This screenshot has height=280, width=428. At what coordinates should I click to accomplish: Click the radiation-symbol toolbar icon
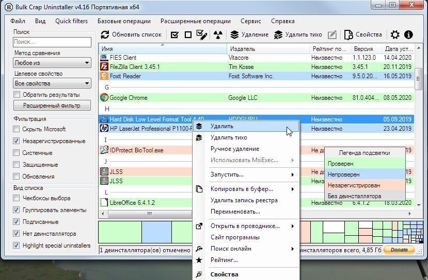(x=218, y=34)
